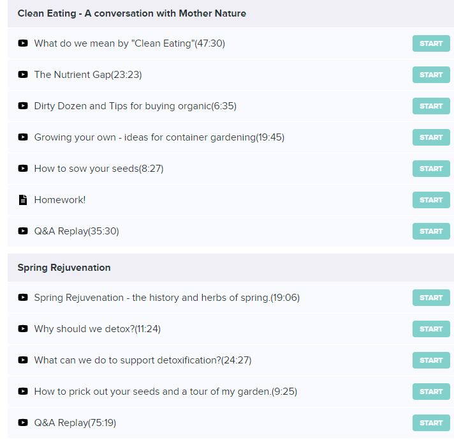Click video icon beside Dirty Dozen lesson

(x=23, y=106)
